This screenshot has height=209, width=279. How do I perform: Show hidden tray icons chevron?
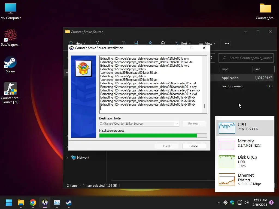(219, 202)
